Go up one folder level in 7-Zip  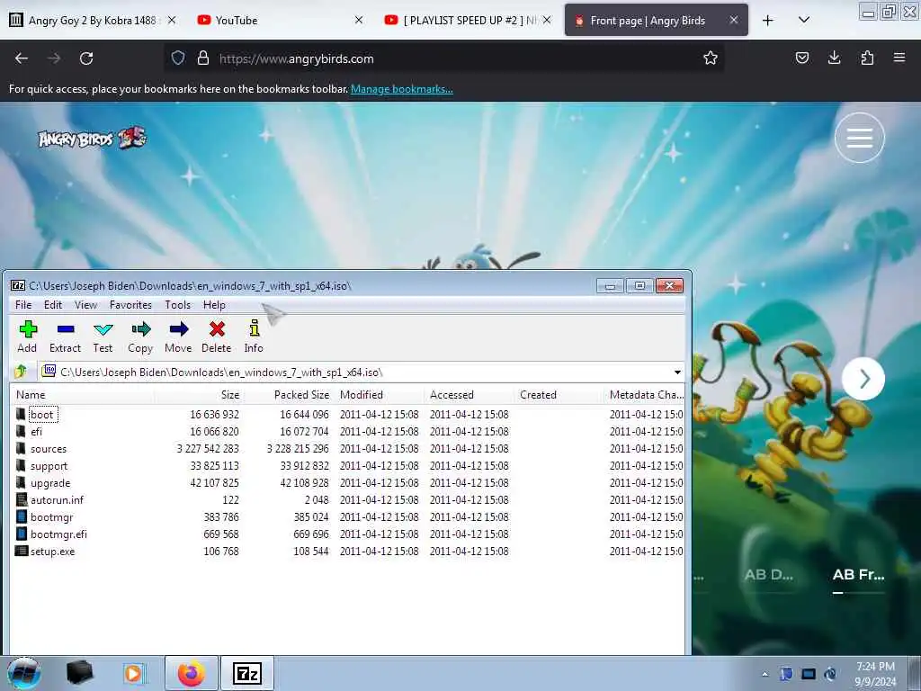[22, 372]
